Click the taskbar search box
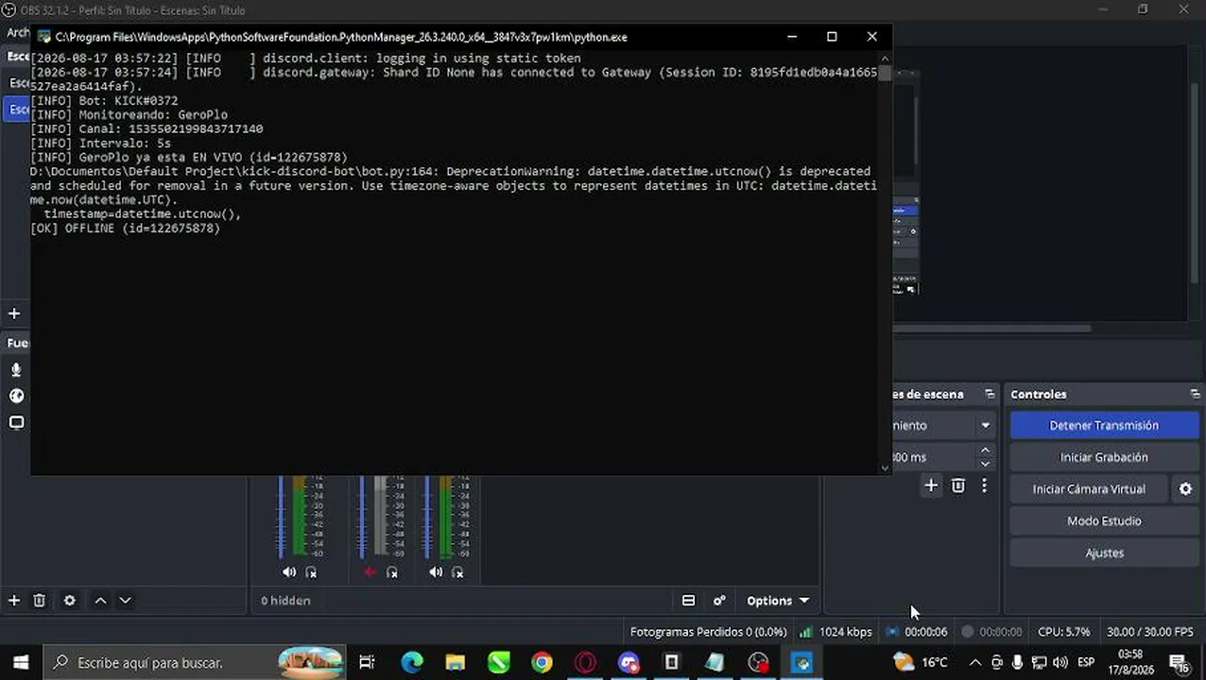 point(195,663)
